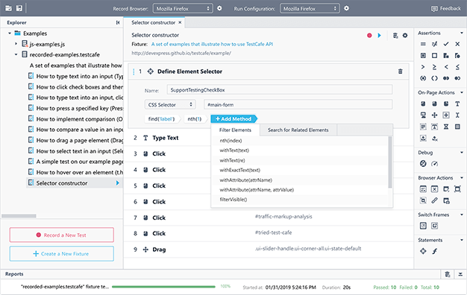Open the CSS Selector type dropdown
The width and height of the screenshot is (467, 295).
pos(170,105)
